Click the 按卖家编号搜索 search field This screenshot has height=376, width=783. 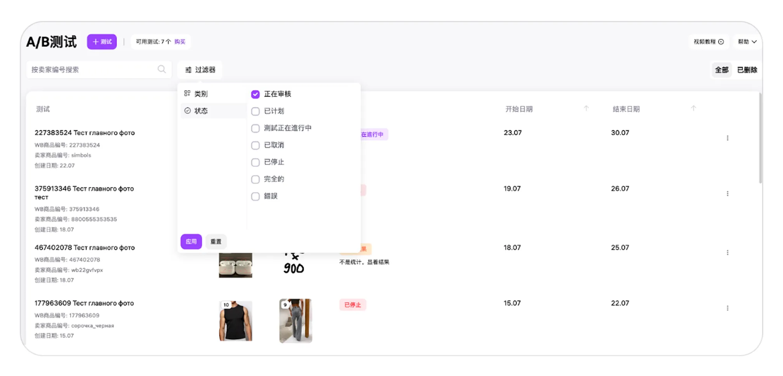(x=93, y=70)
